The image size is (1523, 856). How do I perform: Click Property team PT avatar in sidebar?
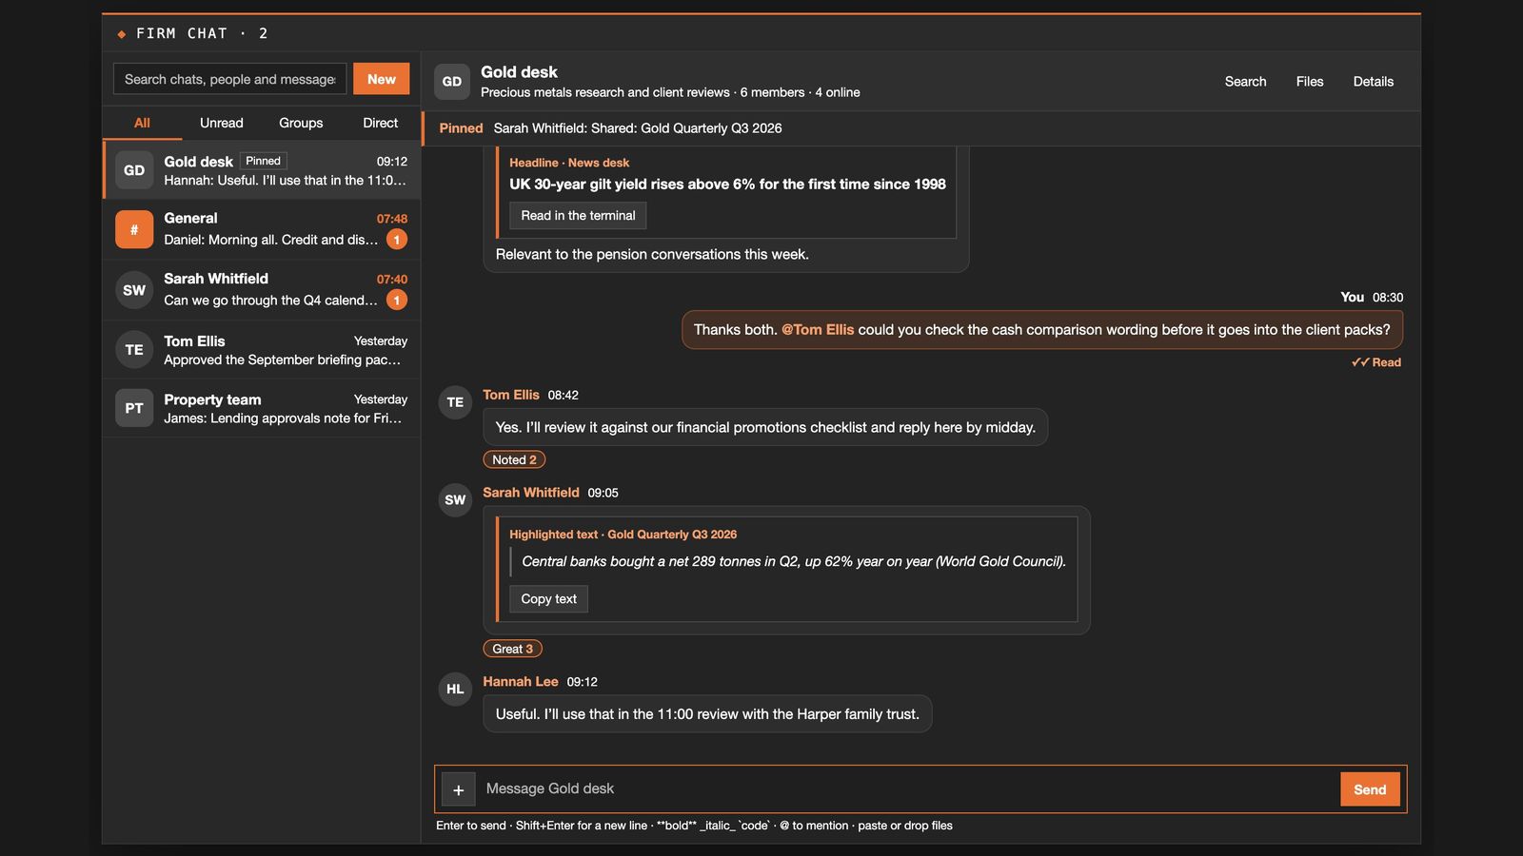coord(134,408)
